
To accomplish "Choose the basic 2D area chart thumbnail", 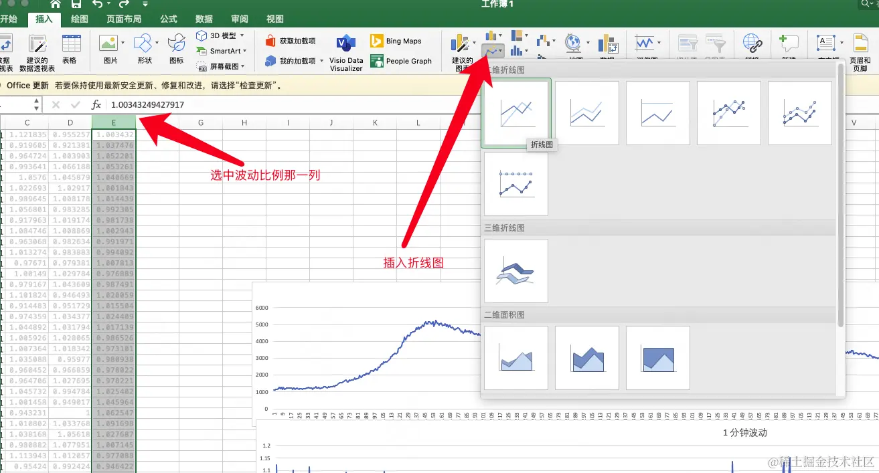I will [516, 358].
